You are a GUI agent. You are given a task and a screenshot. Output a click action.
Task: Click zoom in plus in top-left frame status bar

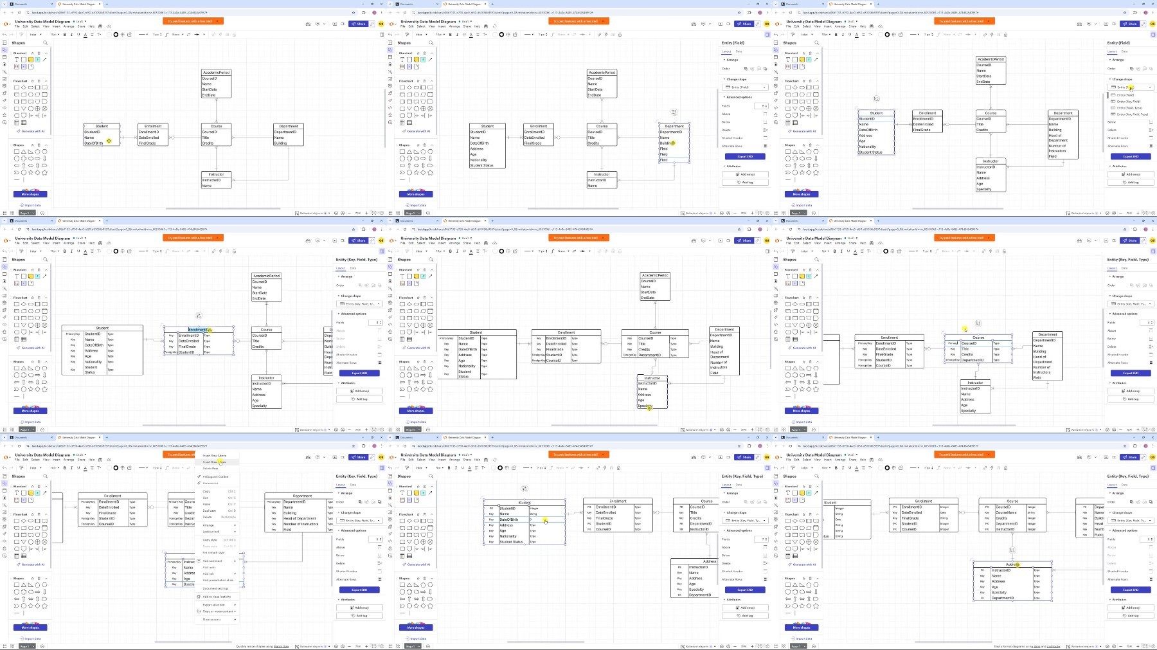366,213
